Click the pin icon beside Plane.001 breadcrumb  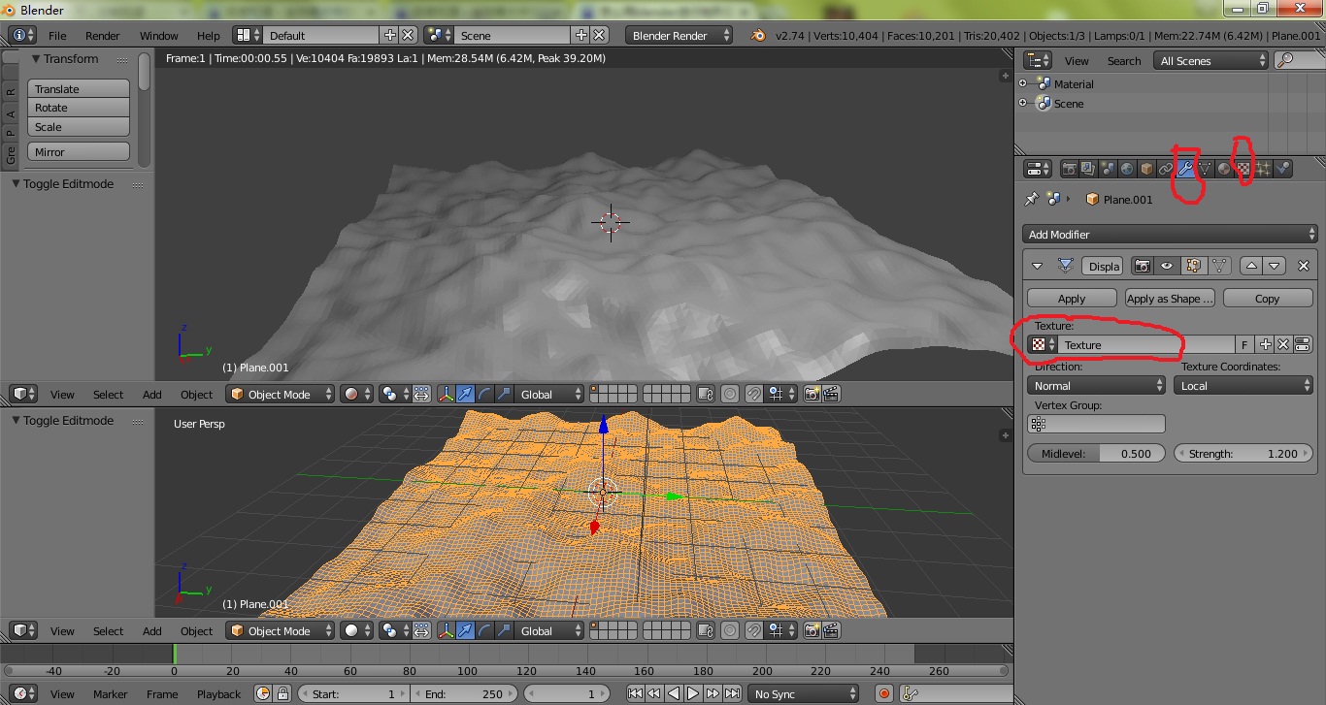pyautogui.click(x=1032, y=199)
